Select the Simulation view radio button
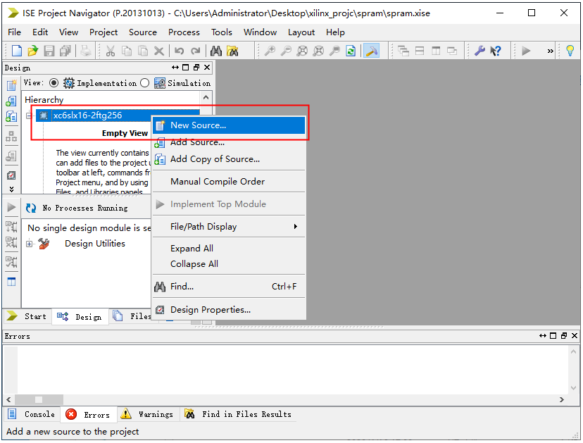The width and height of the screenshot is (583, 443). click(144, 83)
